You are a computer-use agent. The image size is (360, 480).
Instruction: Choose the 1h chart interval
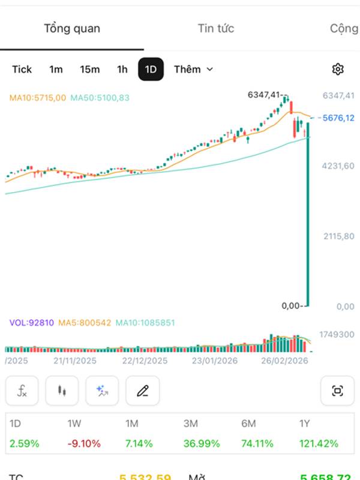pos(122,69)
